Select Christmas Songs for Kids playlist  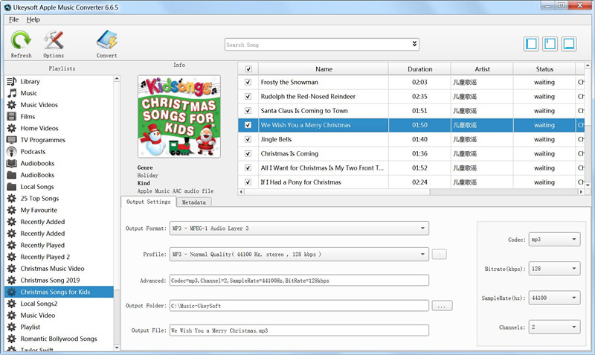[x=59, y=292]
